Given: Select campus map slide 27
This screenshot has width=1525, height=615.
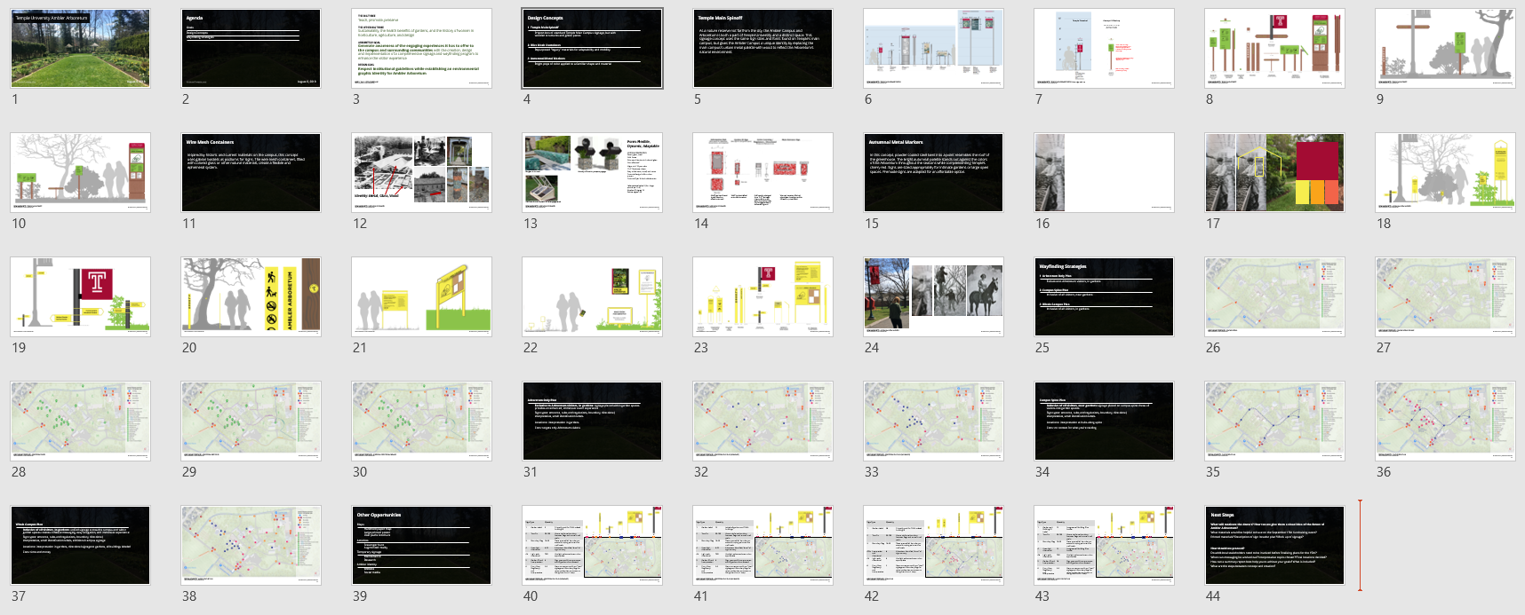Looking at the screenshot, I should (1446, 297).
